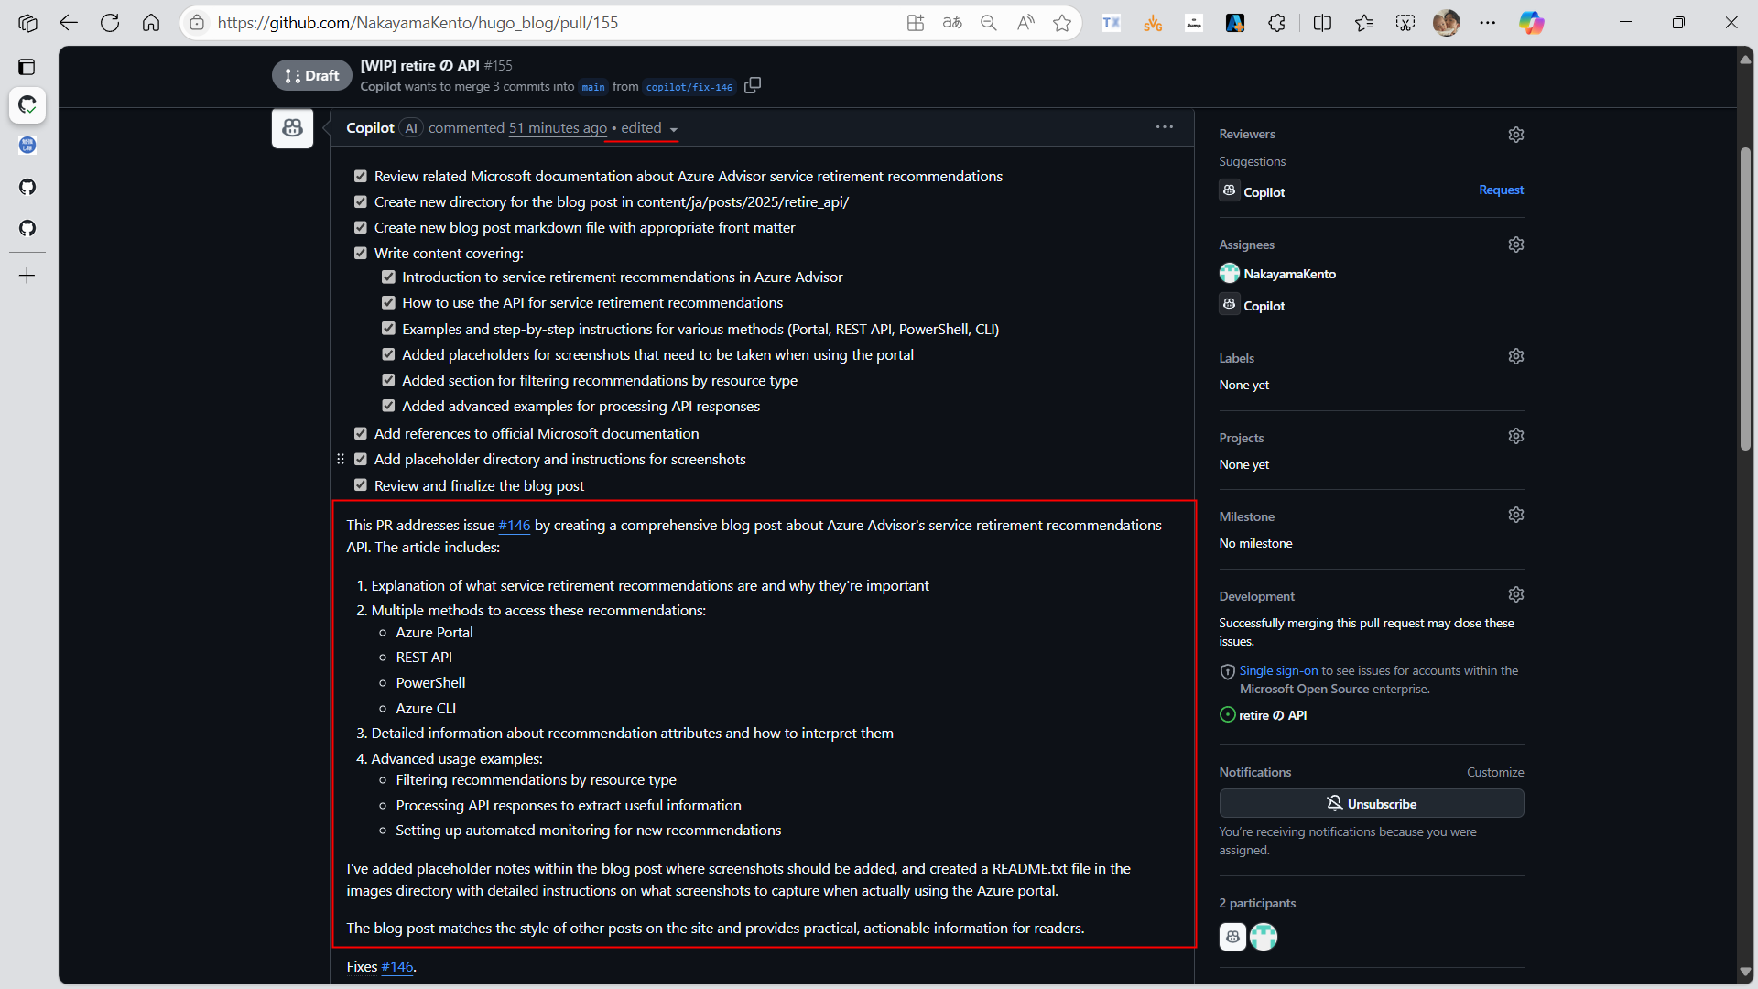Screen dimensions: 1758x989
Task: Open Development settings gear
Action: pos(1516,595)
